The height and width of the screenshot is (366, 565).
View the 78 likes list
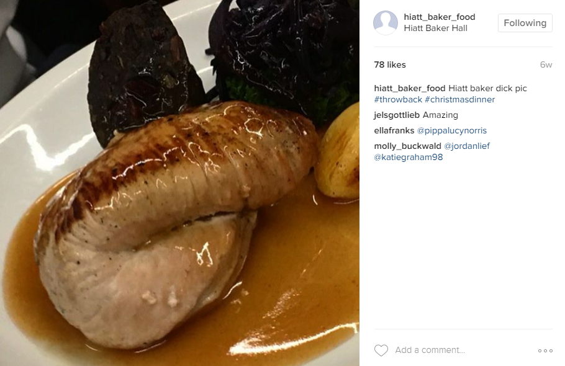(x=390, y=65)
